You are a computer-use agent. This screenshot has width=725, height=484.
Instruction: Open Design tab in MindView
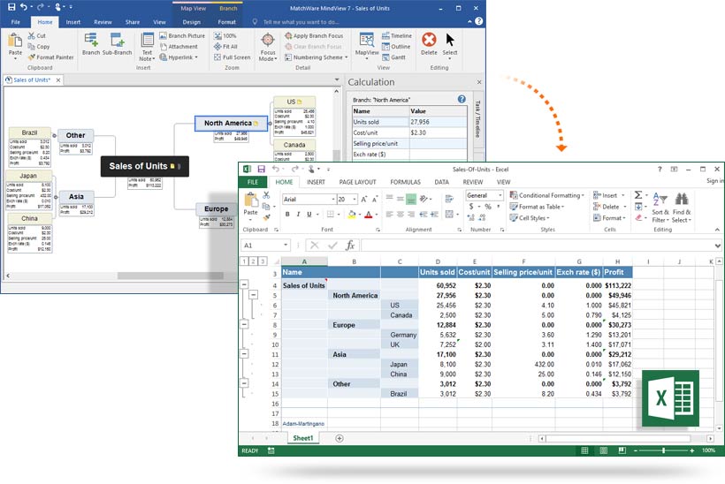[192, 22]
